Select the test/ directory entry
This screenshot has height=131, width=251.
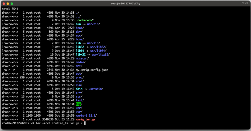(80, 100)
